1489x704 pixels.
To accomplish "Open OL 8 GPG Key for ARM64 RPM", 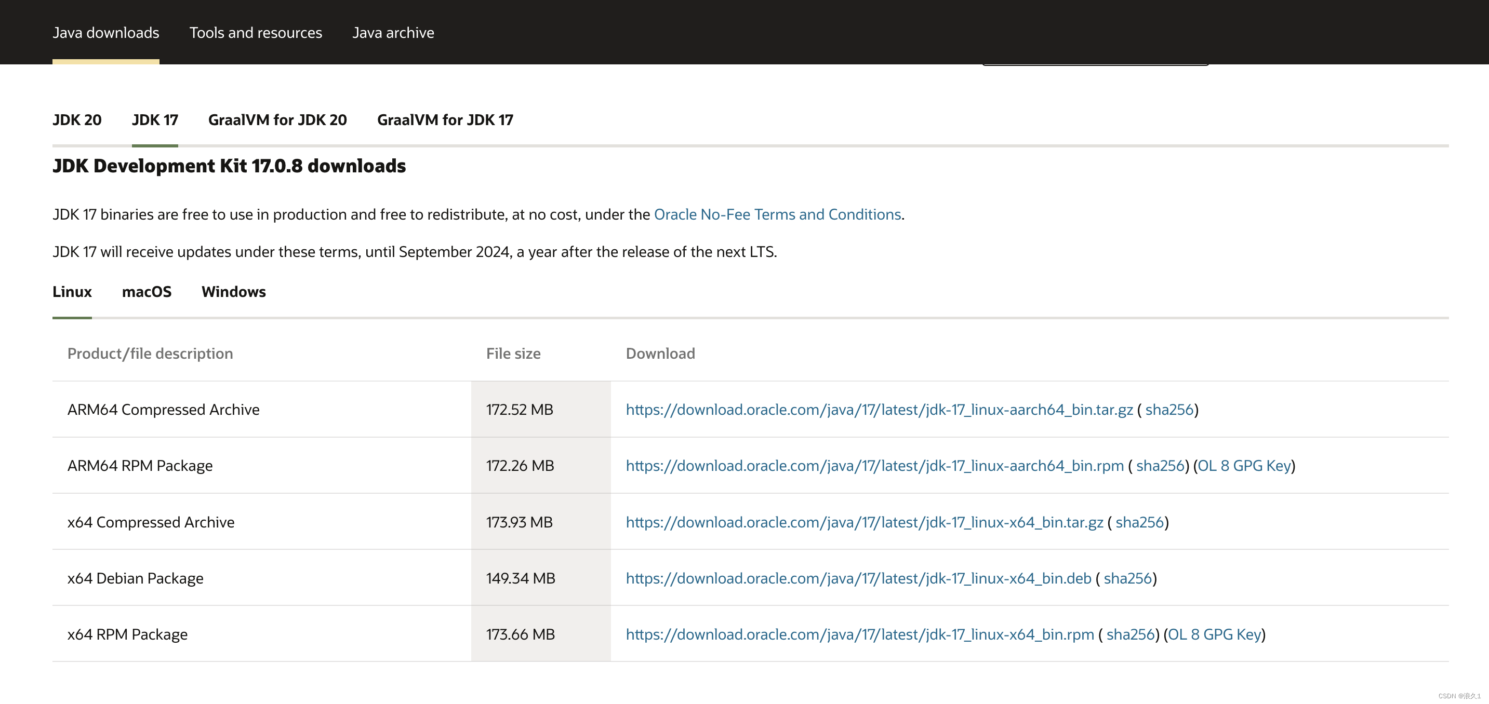I will tap(1244, 466).
